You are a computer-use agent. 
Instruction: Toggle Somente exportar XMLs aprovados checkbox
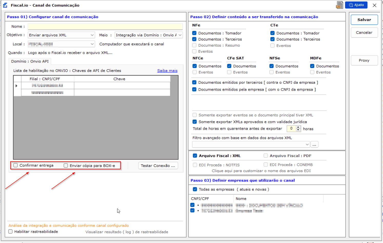click(195, 122)
